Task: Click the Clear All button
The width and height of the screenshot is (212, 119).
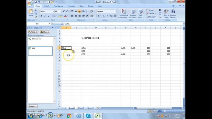Action: click(x=45, y=32)
